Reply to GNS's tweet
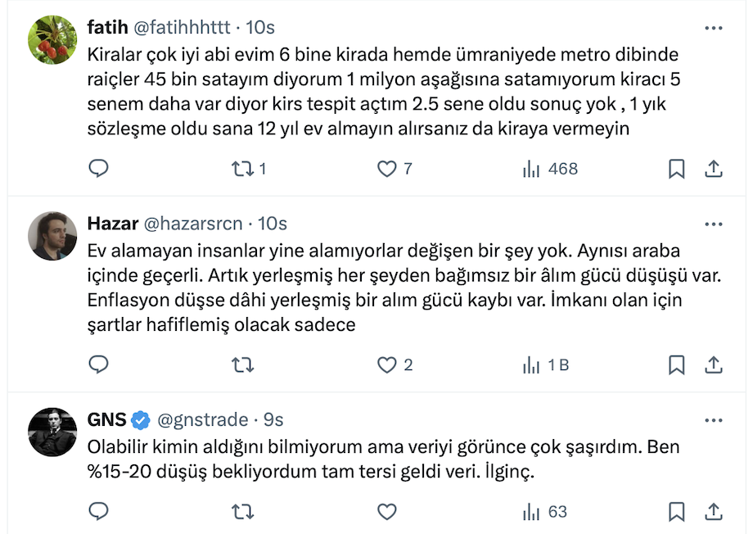 pos(98,512)
